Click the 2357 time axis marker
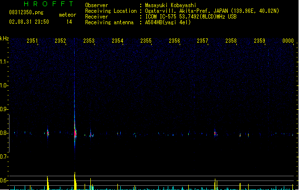Screen dimensions: 299x190 (x=203, y=41)
